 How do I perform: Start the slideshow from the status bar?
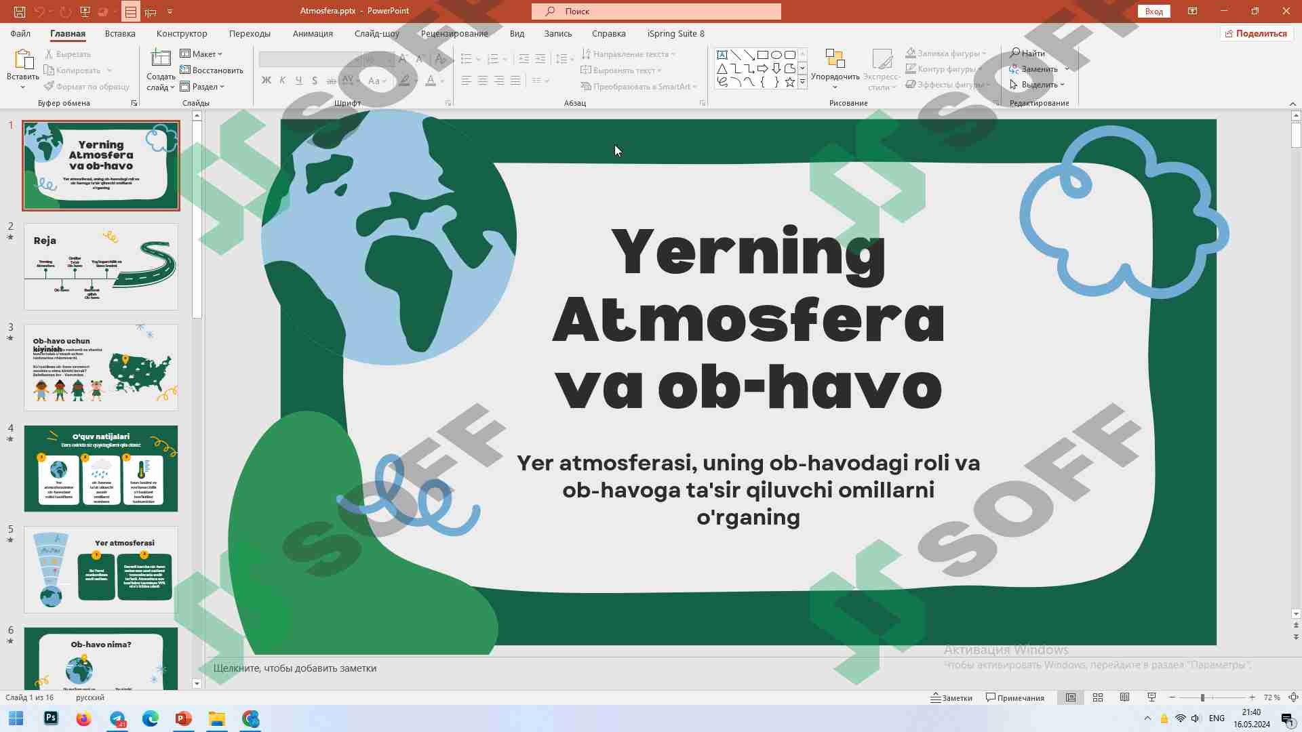pos(1151,697)
